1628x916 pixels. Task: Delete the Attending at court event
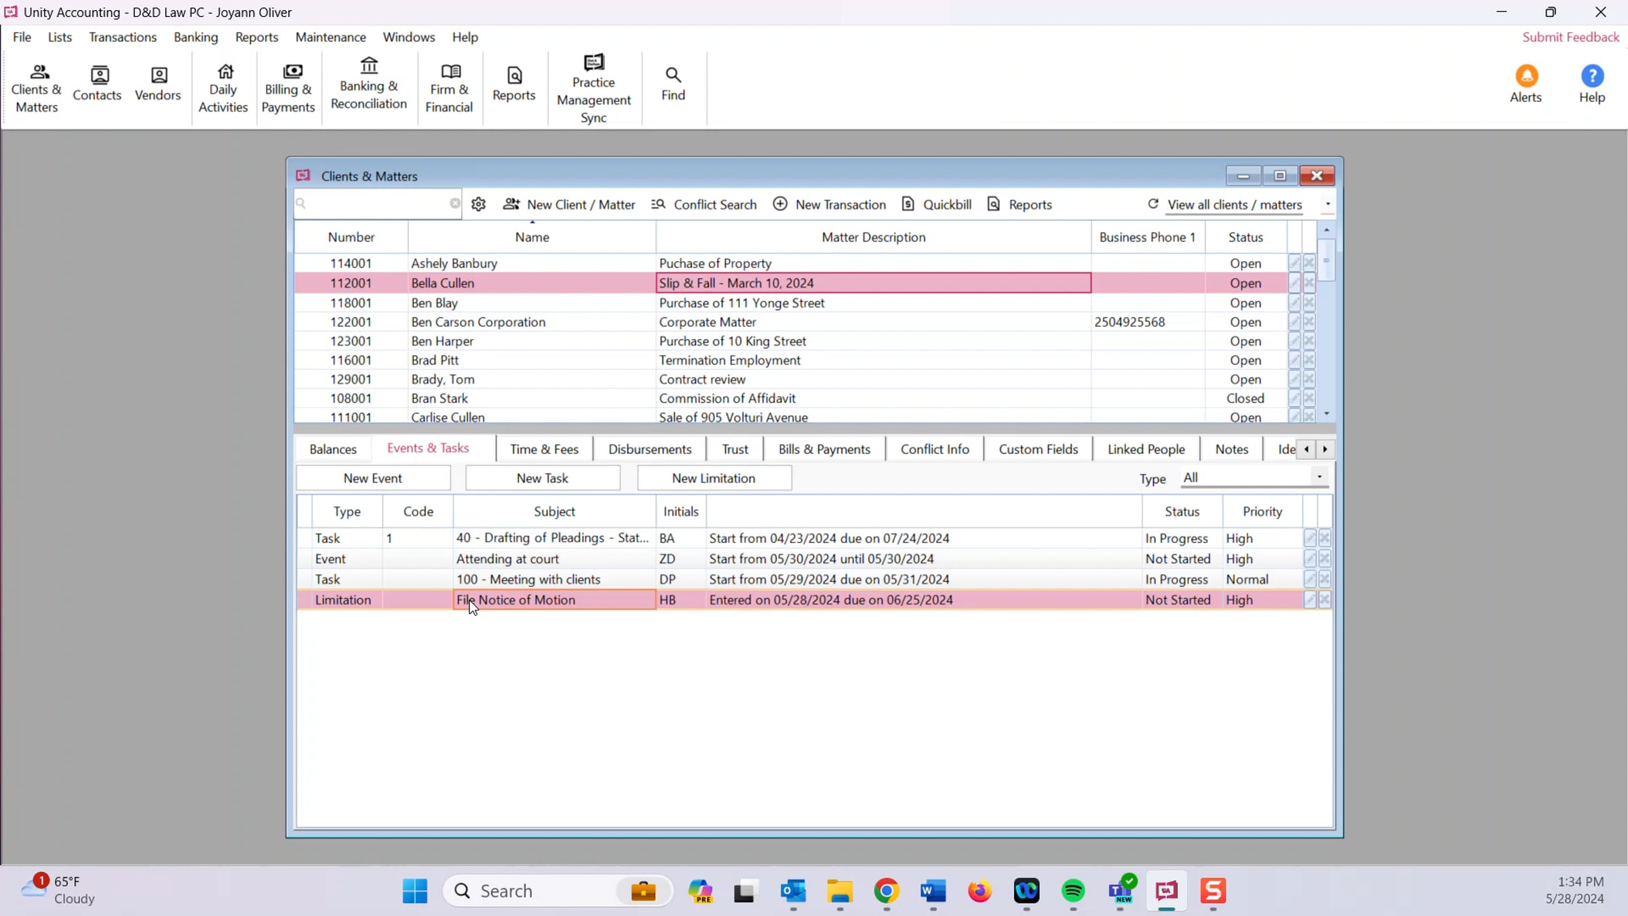1325,559
